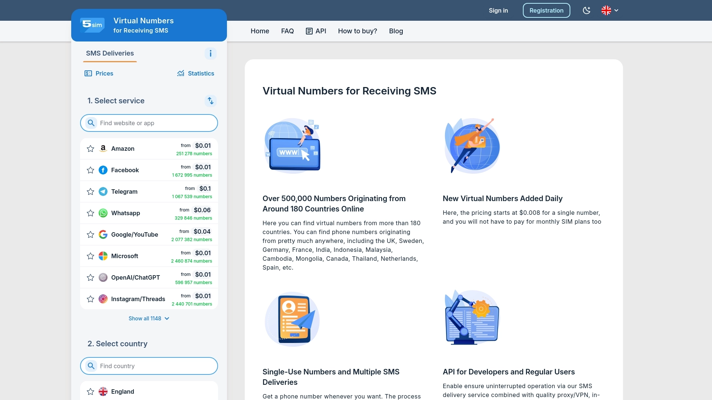Toggle dark mode with the moon icon
This screenshot has width=712, height=400.
click(x=586, y=10)
